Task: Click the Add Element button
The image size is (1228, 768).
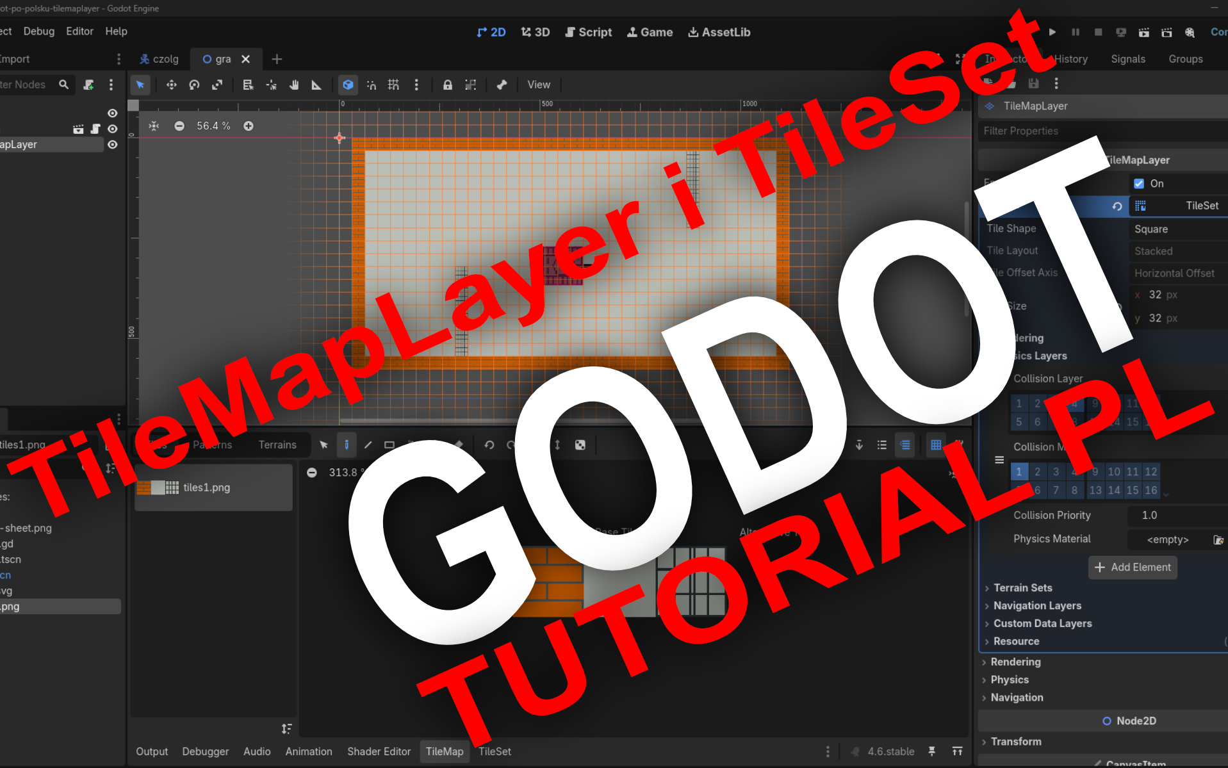Action: coord(1132,567)
